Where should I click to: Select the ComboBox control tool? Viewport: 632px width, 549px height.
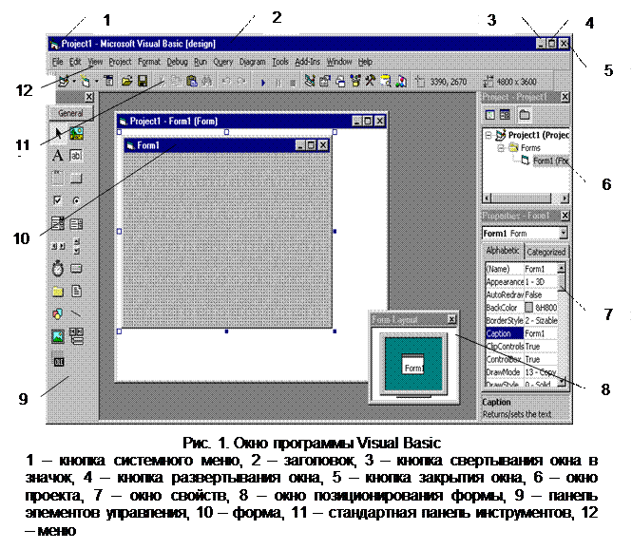click(58, 223)
